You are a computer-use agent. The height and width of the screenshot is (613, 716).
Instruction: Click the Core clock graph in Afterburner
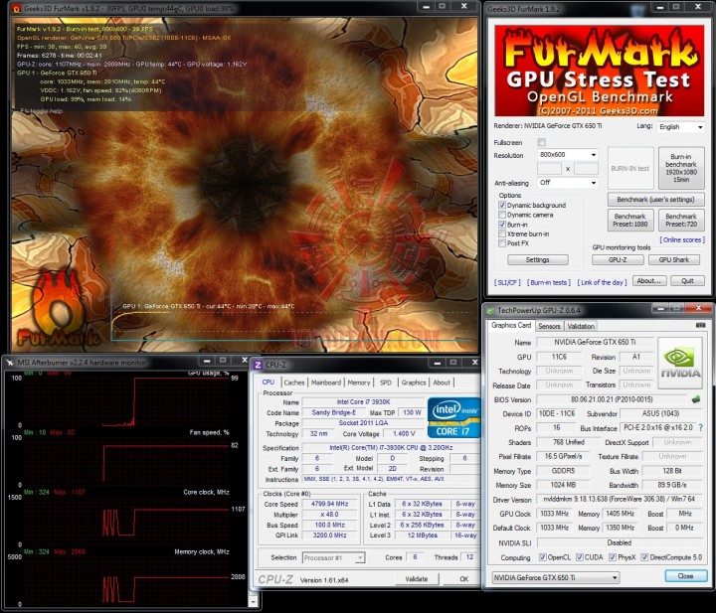tap(125, 520)
